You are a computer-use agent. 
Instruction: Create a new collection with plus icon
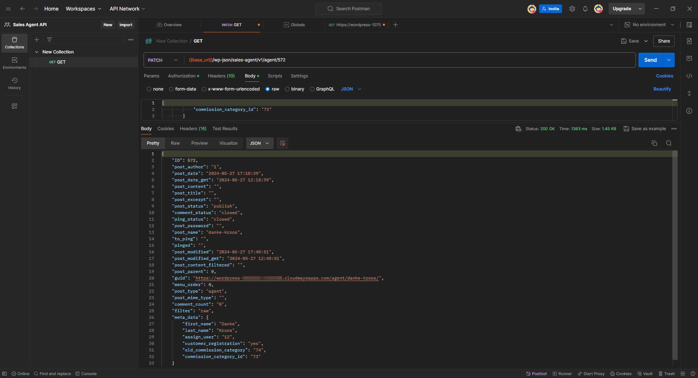[x=37, y=40]
